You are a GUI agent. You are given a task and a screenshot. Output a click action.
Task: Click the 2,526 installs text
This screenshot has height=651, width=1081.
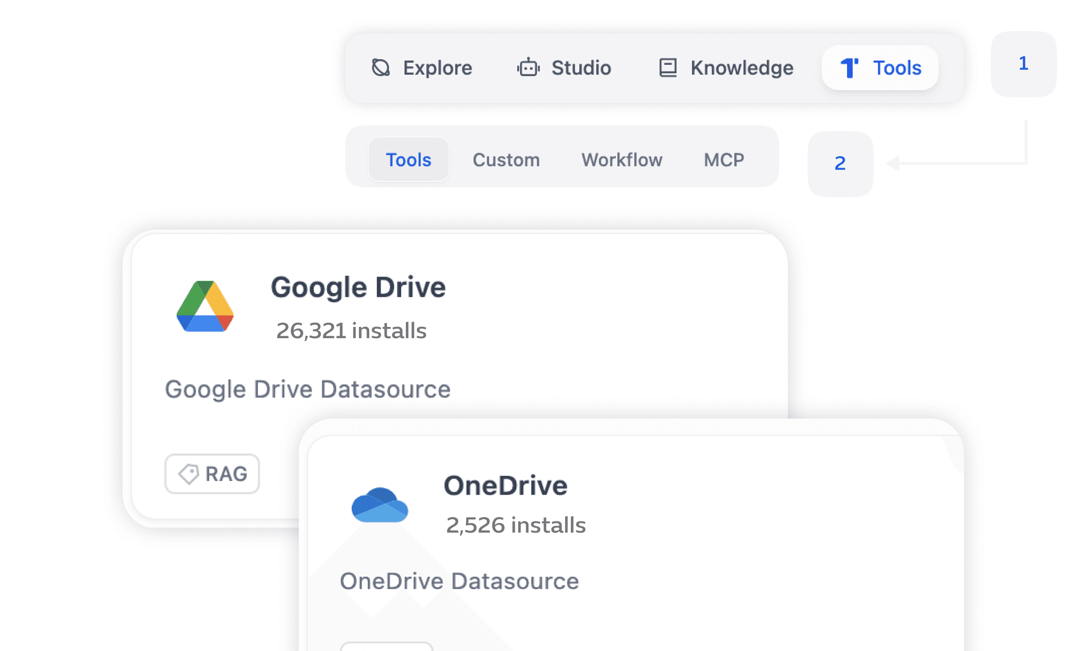(x=516, y=525)
